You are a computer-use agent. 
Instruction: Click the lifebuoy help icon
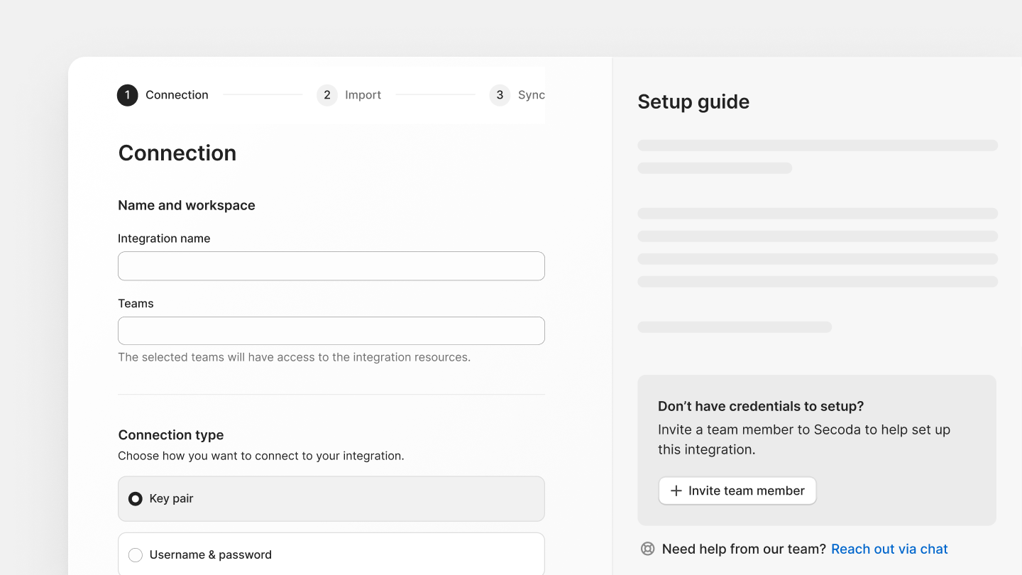(647, 549)
